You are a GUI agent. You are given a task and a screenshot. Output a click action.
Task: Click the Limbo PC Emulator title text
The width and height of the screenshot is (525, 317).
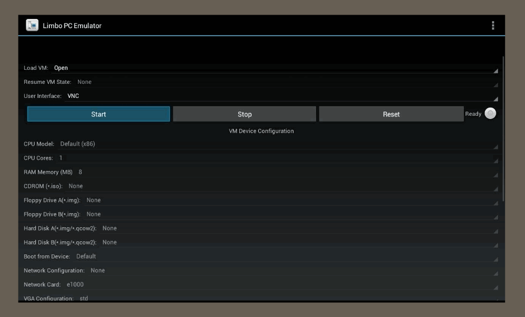72,26
